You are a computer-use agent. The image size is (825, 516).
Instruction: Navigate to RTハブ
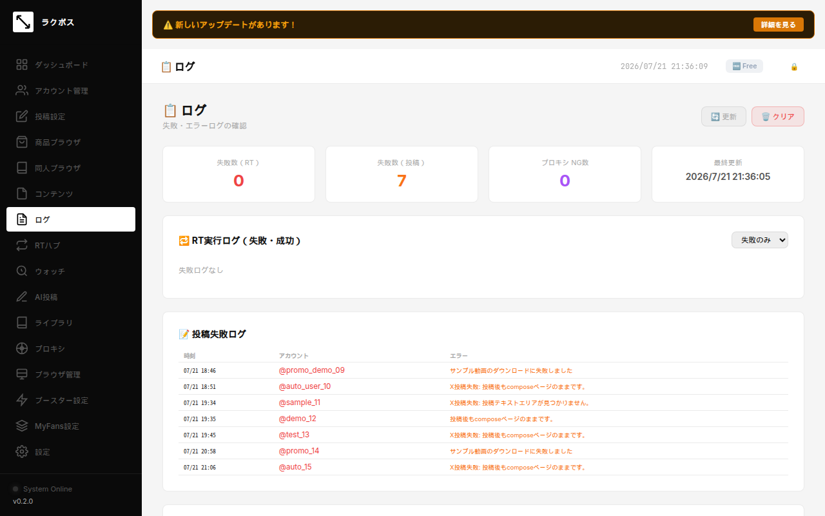coord(71,245)
